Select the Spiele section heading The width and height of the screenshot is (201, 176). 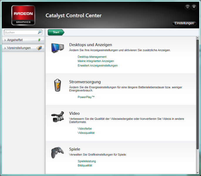tap(75, 149)
